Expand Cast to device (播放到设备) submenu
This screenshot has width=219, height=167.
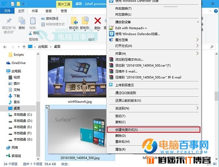coord(154,22)
